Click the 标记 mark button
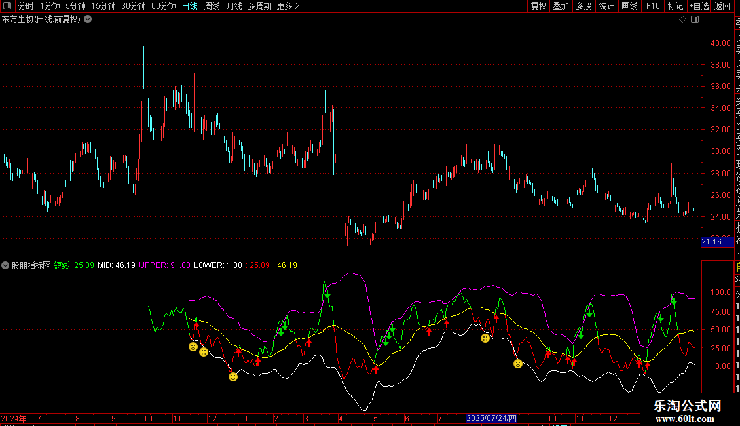This screenshot has height=426, width=740. click(x=675, y=6)
